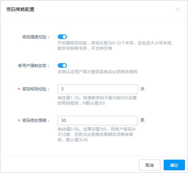Screen dimensions: 188x173
Task: Click the strong password 8-32 characters hint
Action: [115, 46]
